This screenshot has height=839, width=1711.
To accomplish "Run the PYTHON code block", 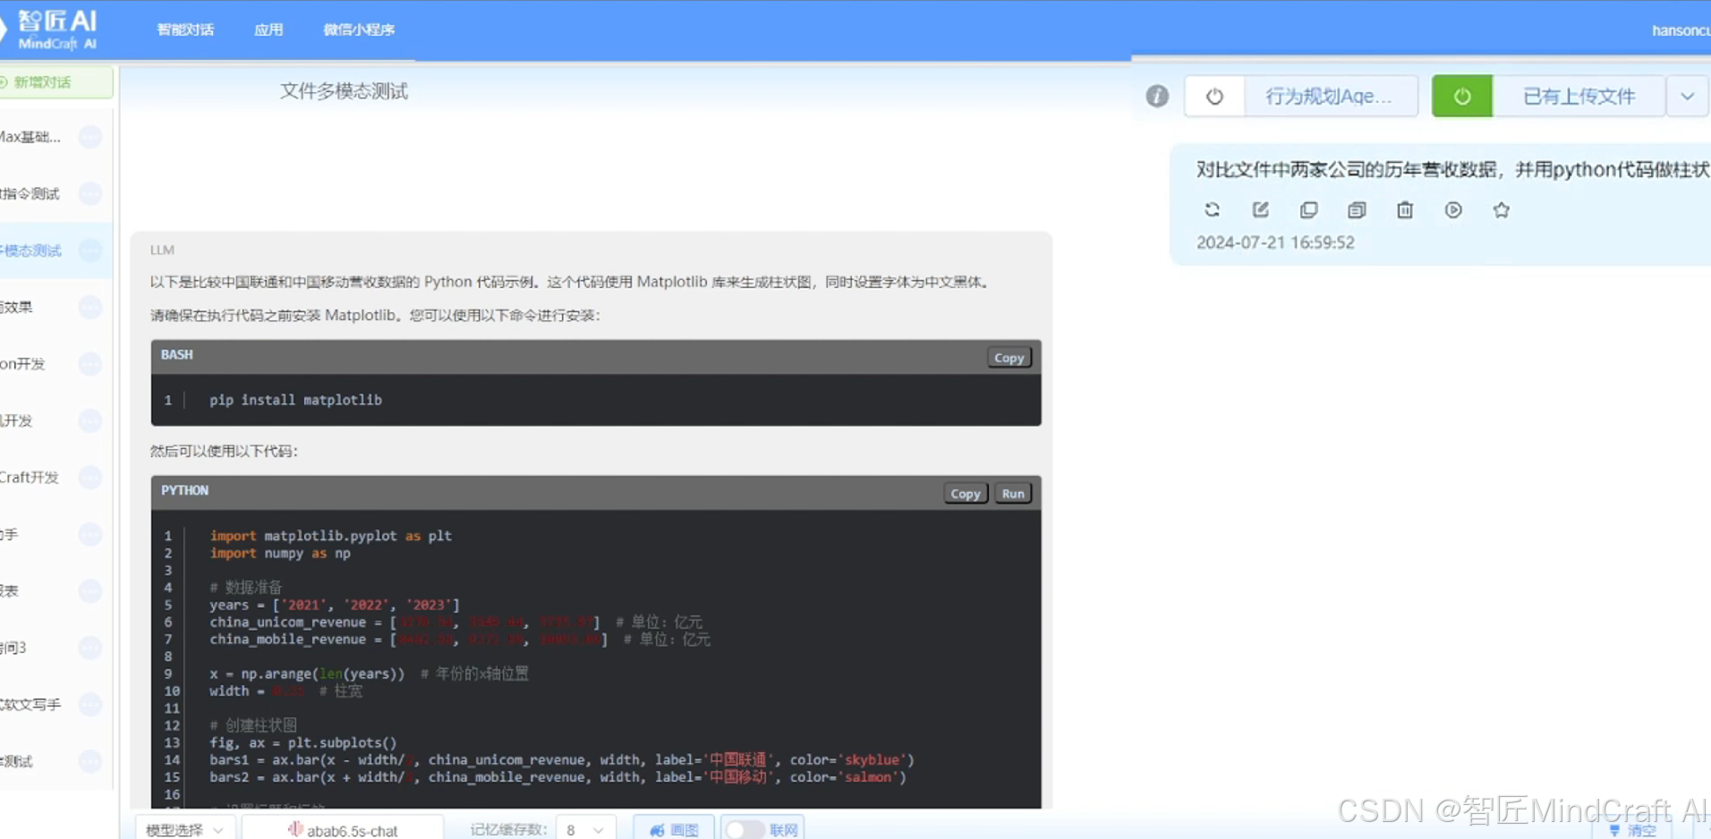I will coord(1013,494).
